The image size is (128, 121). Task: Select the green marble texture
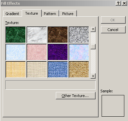coord(16,35)
